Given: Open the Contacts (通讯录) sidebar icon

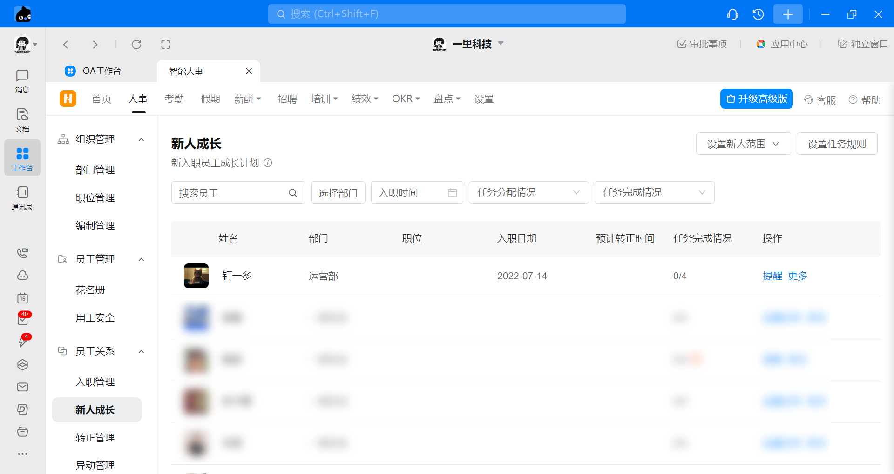Looking at the screenshot, I should coord(22,198).
